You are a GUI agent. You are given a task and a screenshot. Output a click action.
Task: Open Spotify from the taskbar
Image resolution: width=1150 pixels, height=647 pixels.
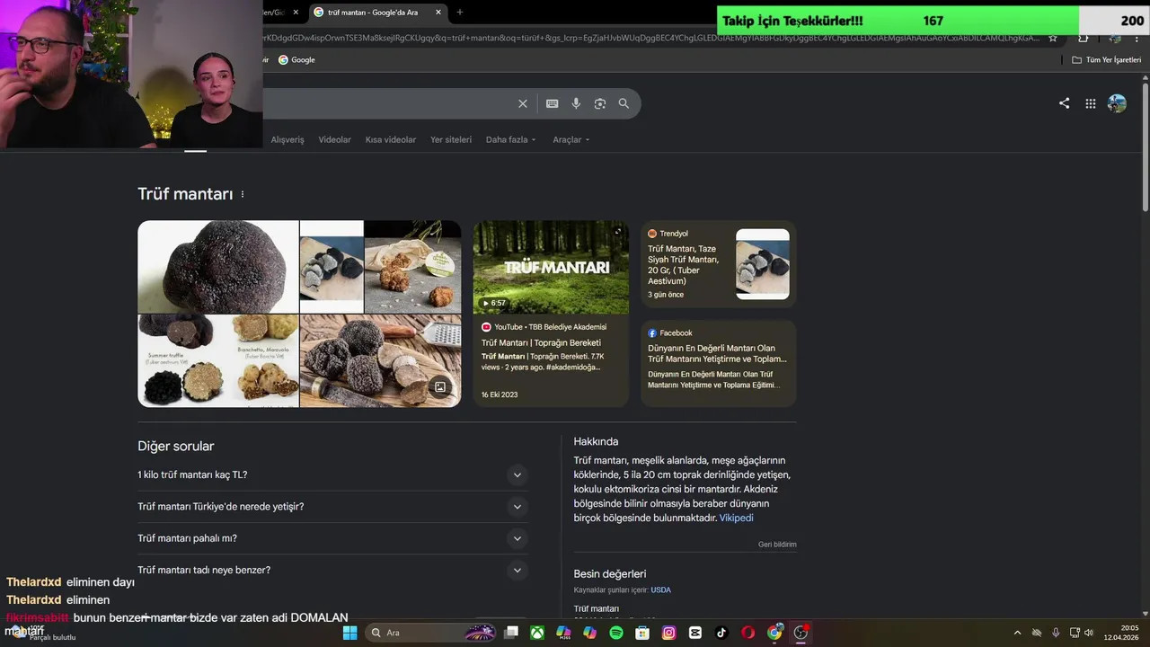click(616, 633)
